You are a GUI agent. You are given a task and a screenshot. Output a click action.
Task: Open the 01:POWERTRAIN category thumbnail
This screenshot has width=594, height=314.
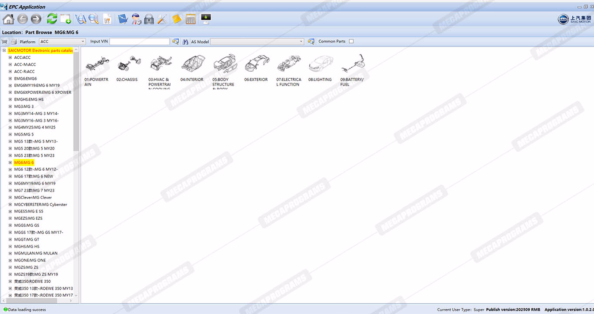click(97, 65)
